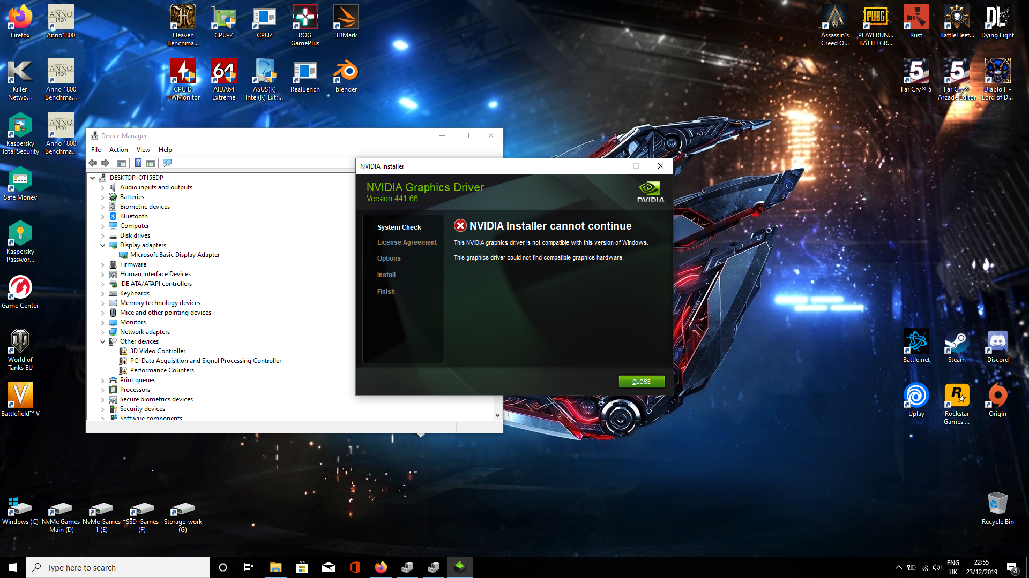Open the Dying Light shortcut
Viewport: 1029px width, 578px height.
[x=997, y=21]
